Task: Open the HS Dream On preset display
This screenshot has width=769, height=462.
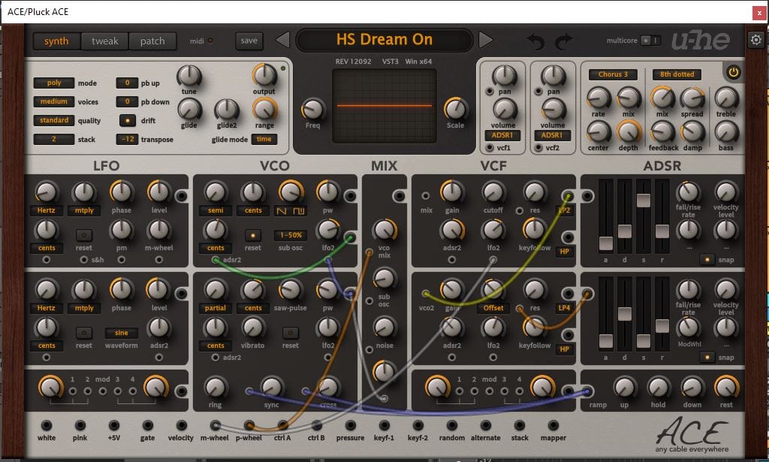Action: pos(384,40)
